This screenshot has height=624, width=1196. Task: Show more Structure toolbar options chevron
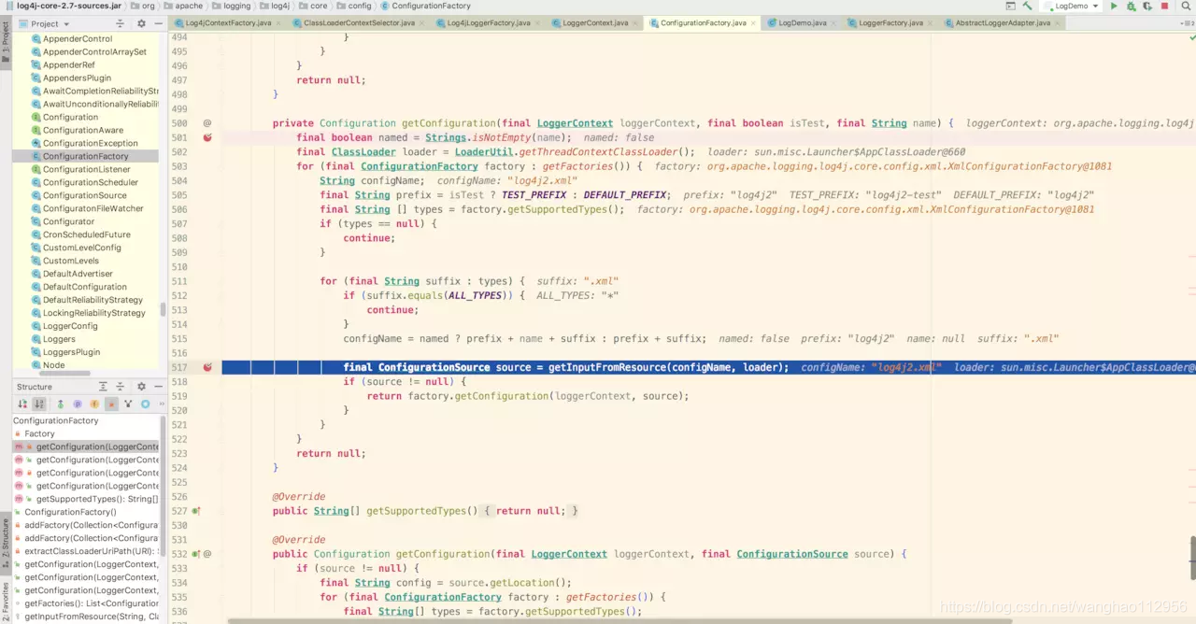[160, 404]
